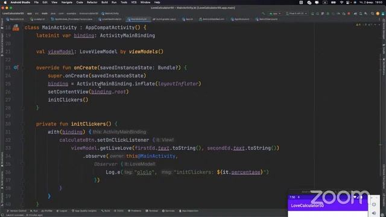Image resolution: width=386 pixels, height=217 pixels.
Task: Open the TODO tool window
Action: coord(119,211)
